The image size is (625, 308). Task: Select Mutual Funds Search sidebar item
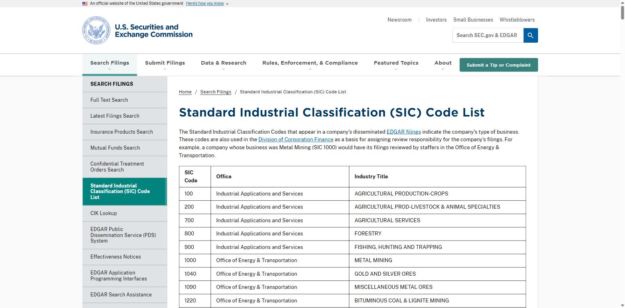click(125, 148)
